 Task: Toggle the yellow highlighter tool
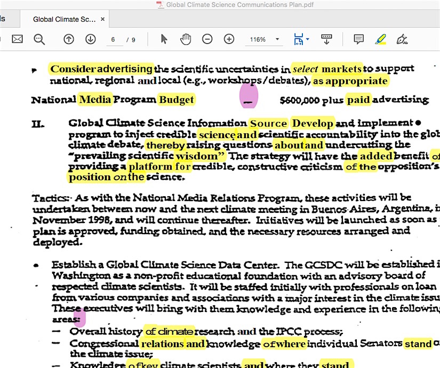pyautogui.click(x=380, y=39)
